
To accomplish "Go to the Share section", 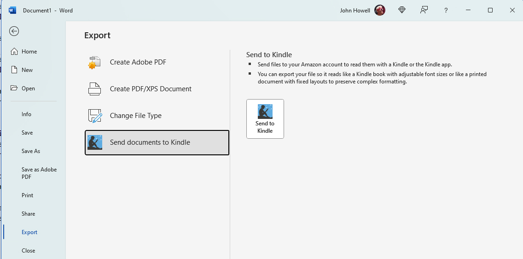I will [29, 214].
